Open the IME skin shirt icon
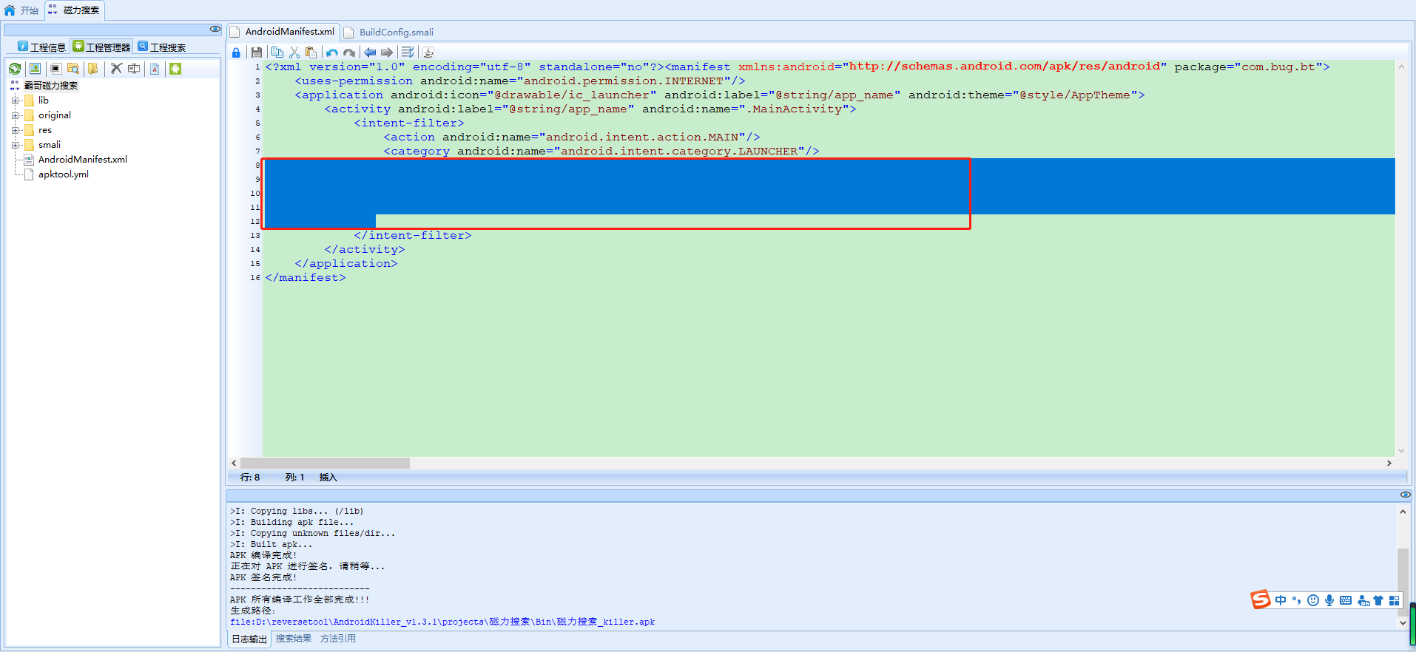Image resolution: width=1416 pixels, height=652 pixels. [x=1378, y=600]
